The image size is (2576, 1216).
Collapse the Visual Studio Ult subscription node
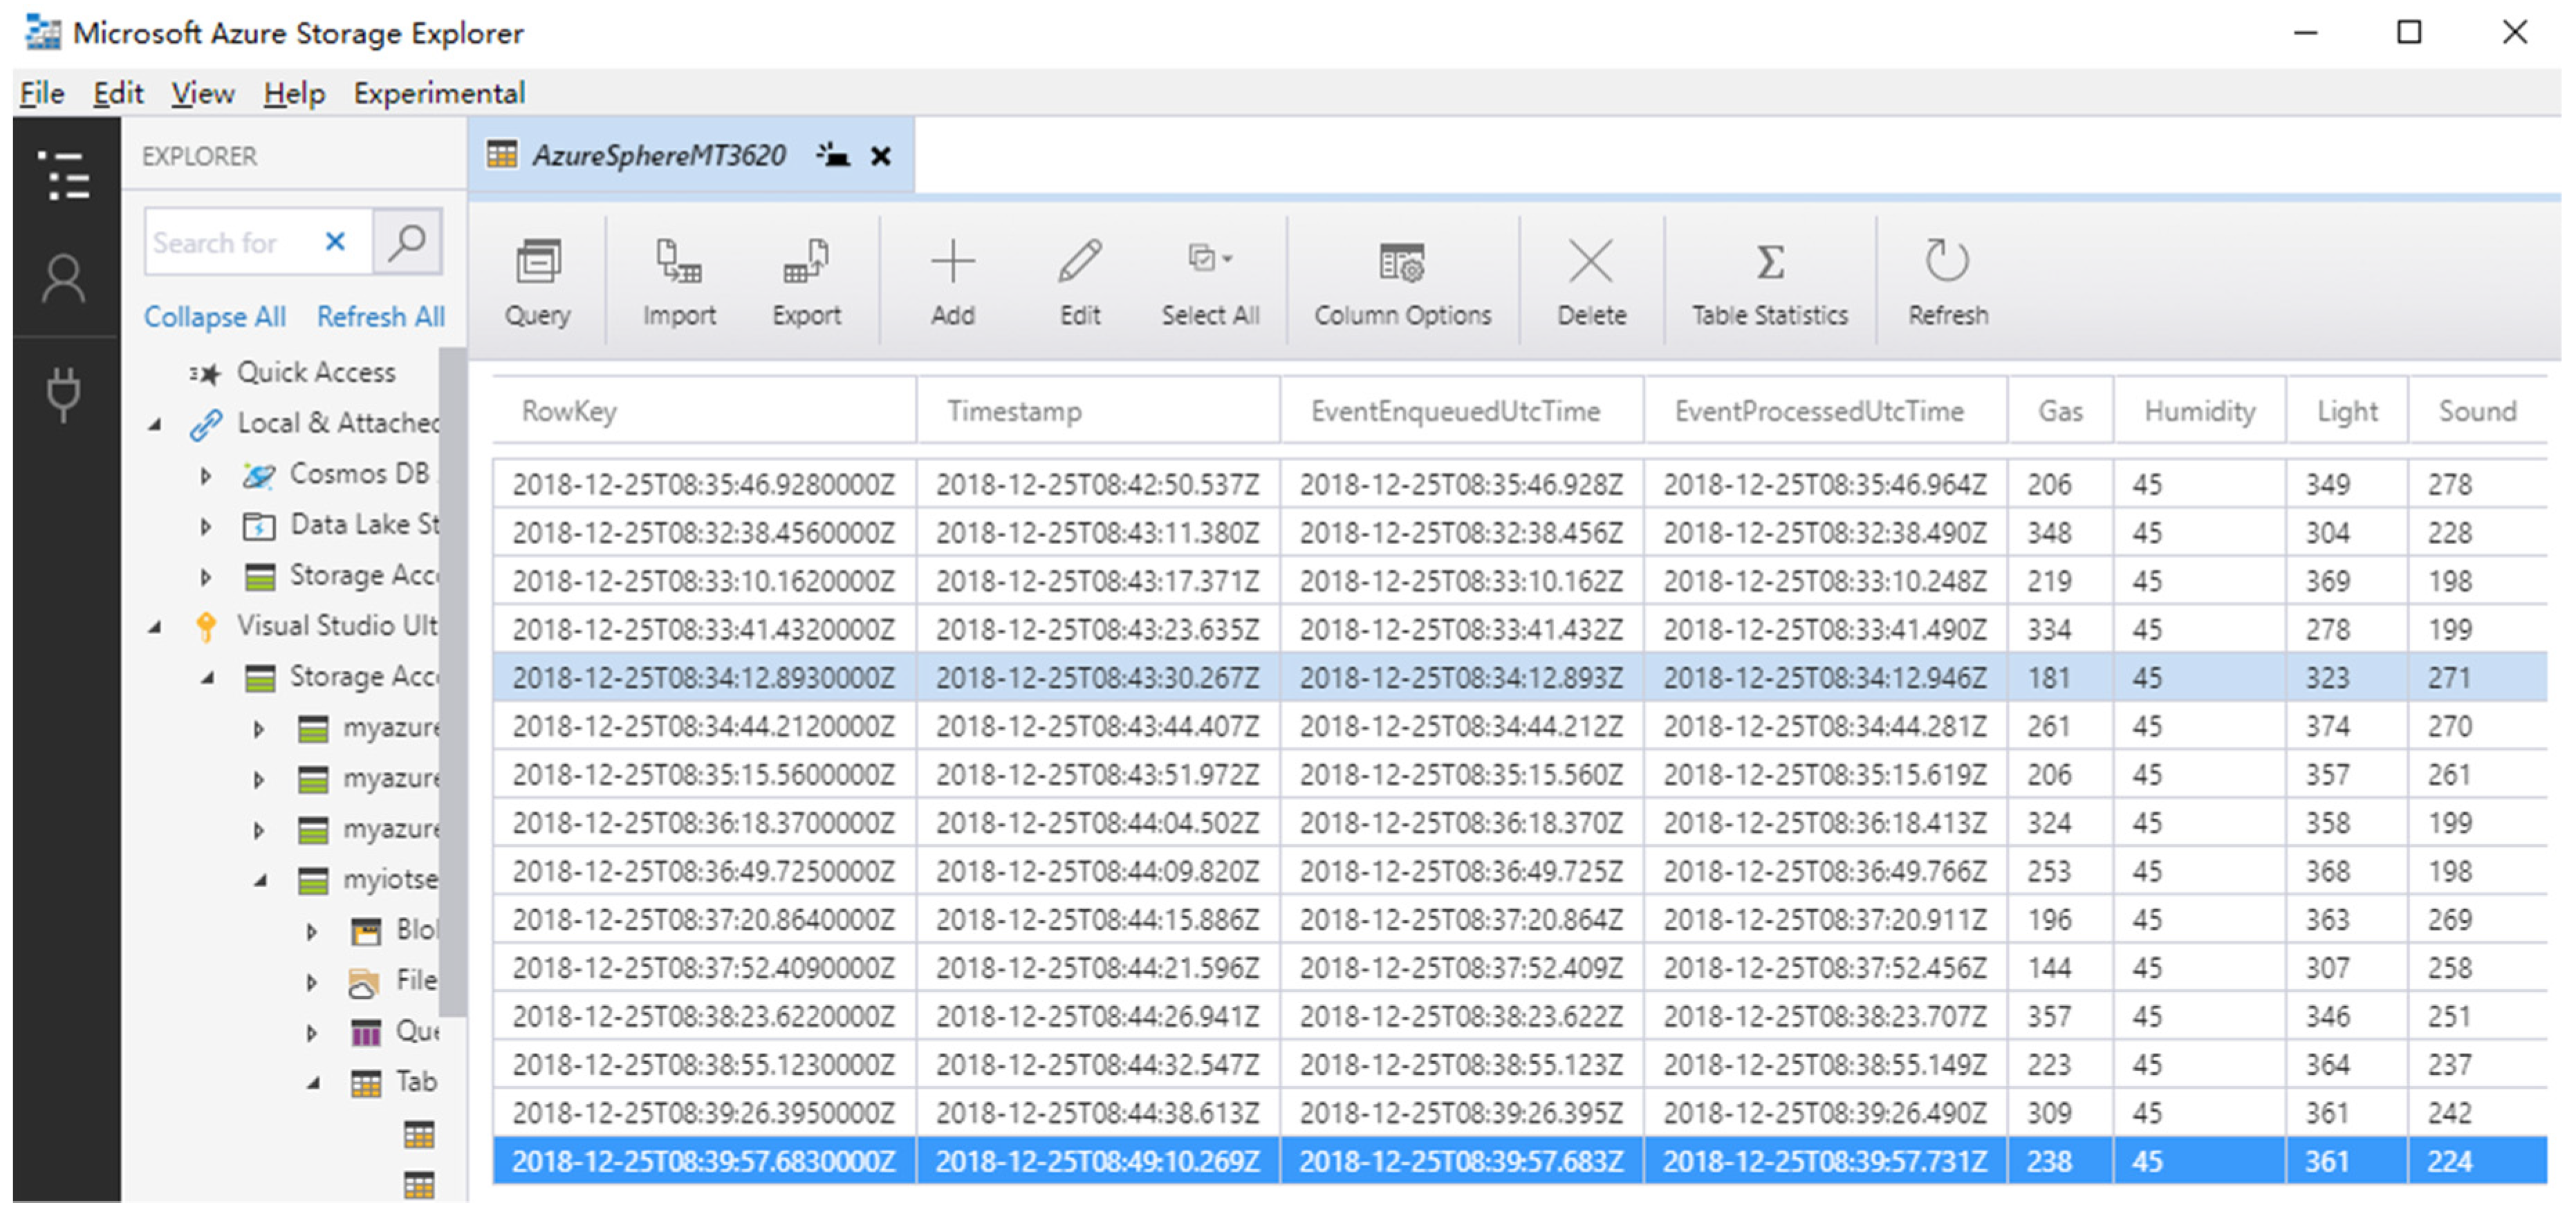[x=155, y=627]
